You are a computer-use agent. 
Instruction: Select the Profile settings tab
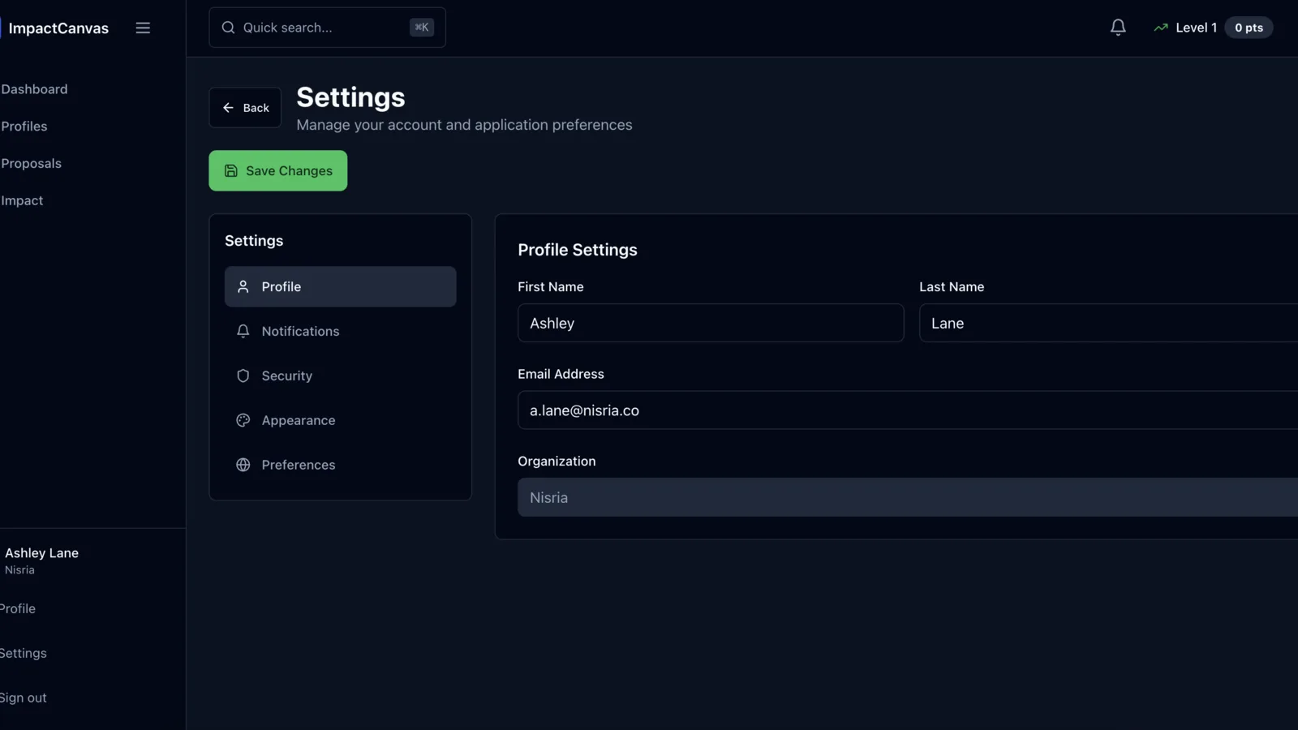pos(340,286)
